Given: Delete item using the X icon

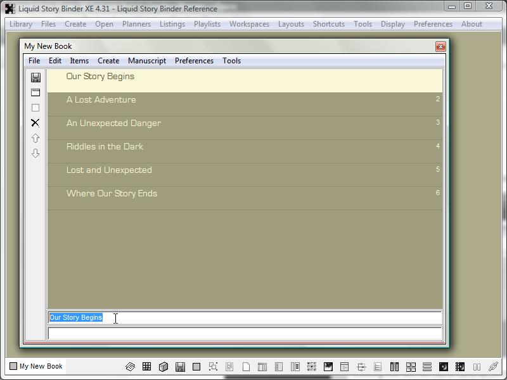Looking at the screenshot, I should click(35, 123).
